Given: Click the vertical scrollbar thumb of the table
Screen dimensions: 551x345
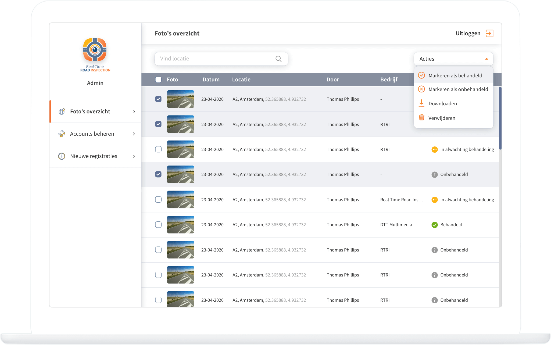Looking at the screenshot, I should 500,118.
